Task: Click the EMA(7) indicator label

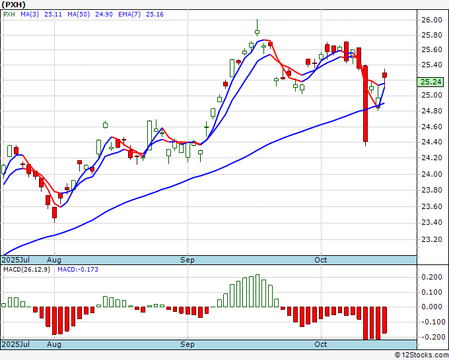Action: 129,15
